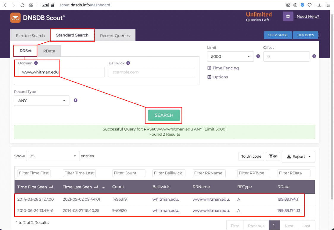Expand the Time Fencing section
This screenshot has height=230, width=334.
tap(223, 68)
